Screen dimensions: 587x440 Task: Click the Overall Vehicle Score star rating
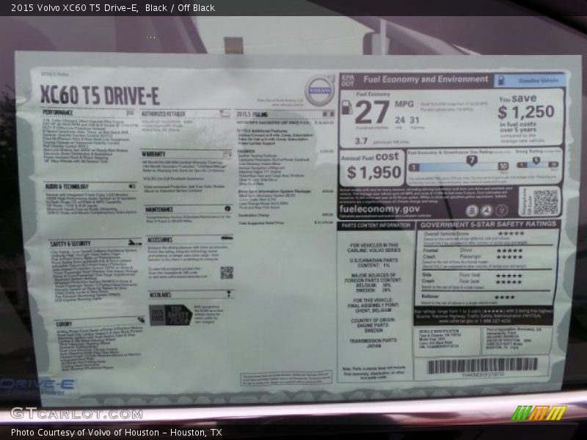coord(511,233)
